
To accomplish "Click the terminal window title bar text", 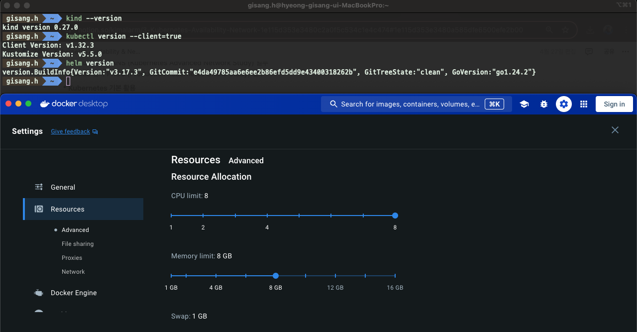I will [318, 5].
